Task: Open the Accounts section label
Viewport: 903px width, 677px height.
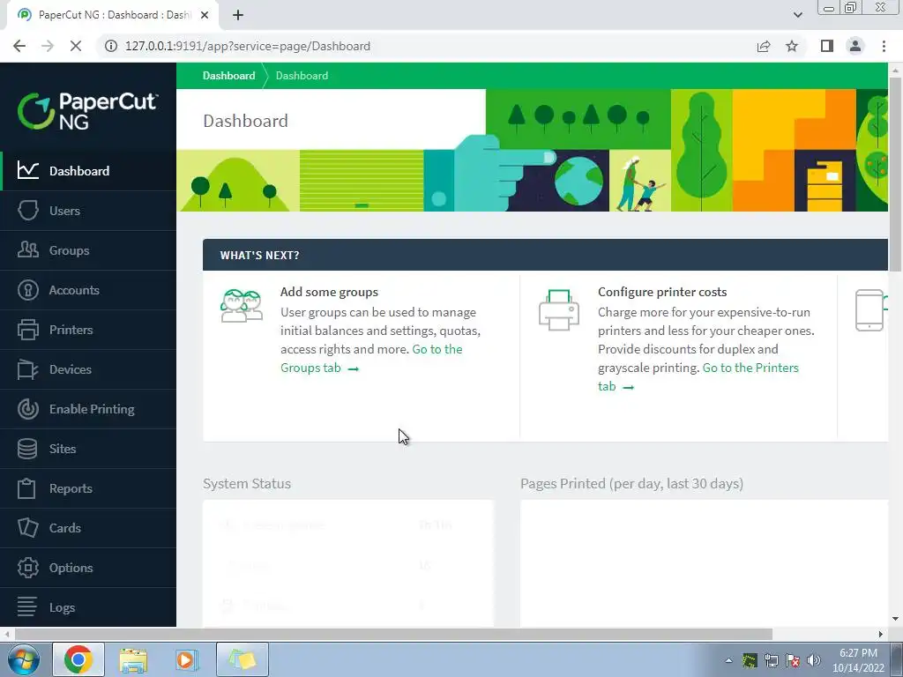Action: [x=74, y=290]
